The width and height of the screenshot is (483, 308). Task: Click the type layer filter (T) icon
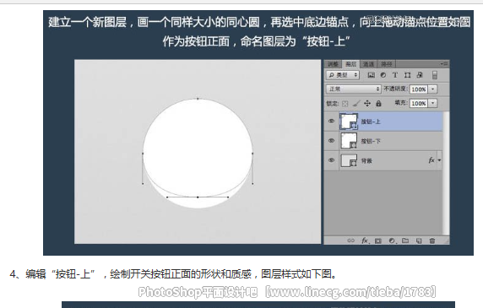click(x=395, y=75)
